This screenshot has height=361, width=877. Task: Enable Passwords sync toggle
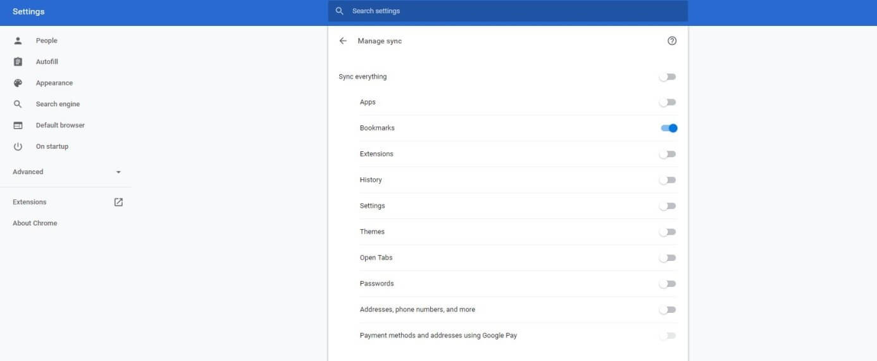pyautogui.click(x=668, y=284)
